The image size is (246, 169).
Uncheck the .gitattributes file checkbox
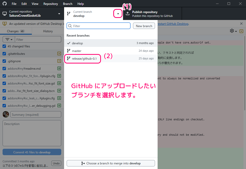(4, 54)
